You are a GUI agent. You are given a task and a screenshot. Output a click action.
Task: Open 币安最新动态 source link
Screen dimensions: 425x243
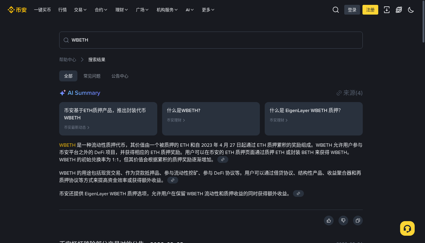(x=77, y=128)
